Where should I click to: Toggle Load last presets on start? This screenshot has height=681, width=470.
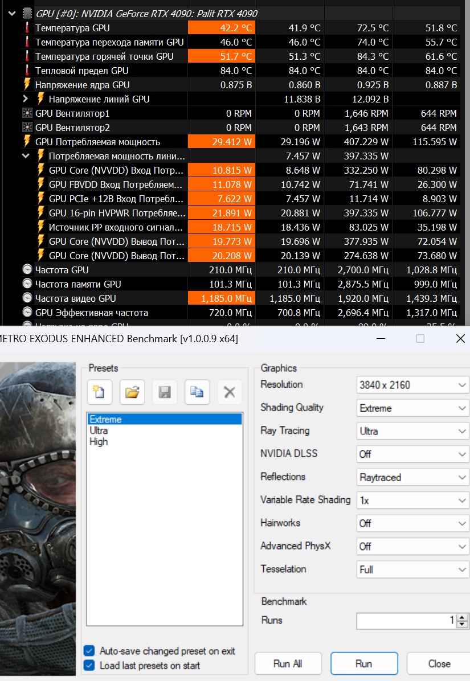[x=89, y=665]
